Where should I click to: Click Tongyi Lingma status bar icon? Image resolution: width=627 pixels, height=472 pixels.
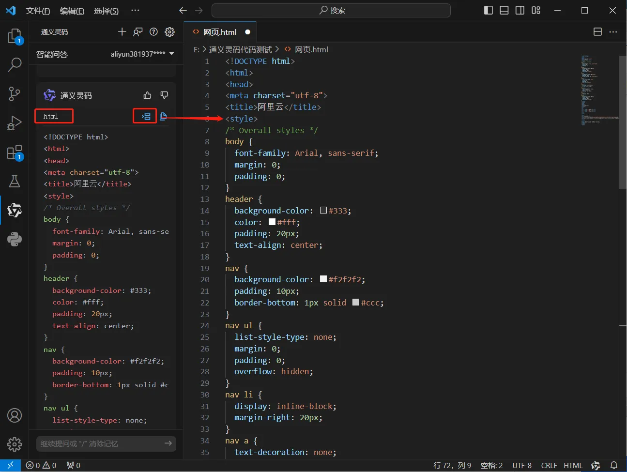(596, 465)
